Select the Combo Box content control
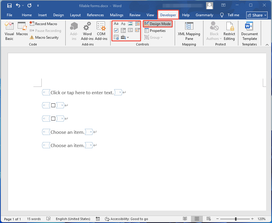The width and height of the screenshot is (272, 223). pyautogui.click(x=123, y=30)
